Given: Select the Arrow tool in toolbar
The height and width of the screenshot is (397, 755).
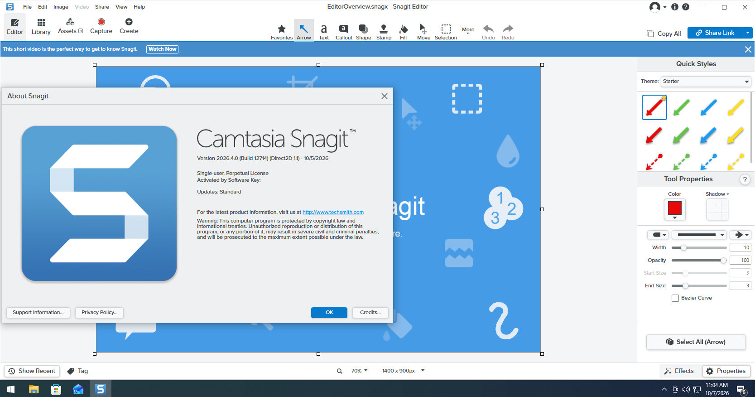Looking at the screenshot, I should [303, 31].
